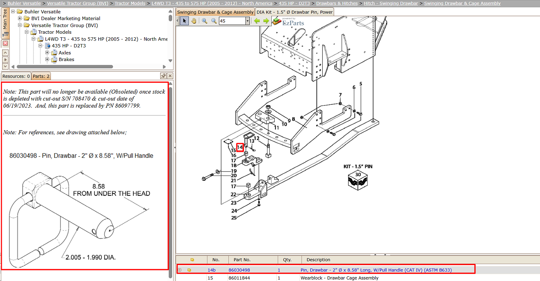Expand the Axles tree node
The width and height of the screenshot is (540, 281).
pyautogui.click(x=47, y=53)
